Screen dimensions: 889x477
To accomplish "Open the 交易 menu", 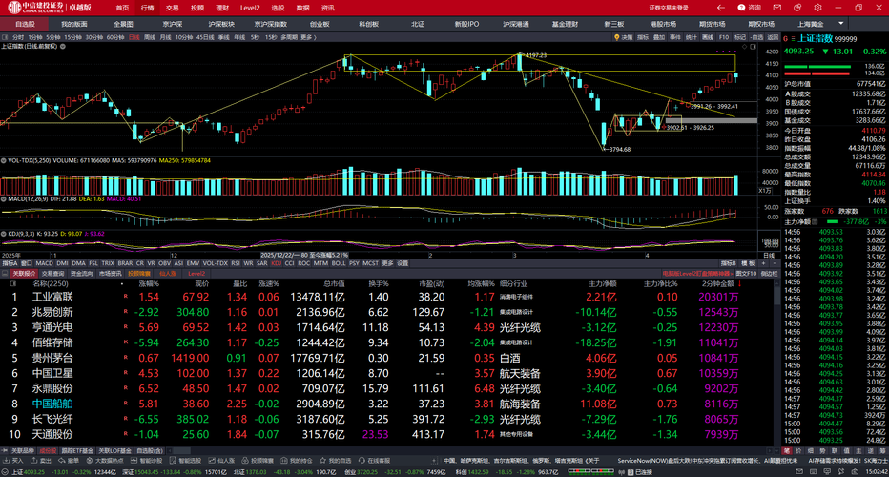I will (173, 8).
